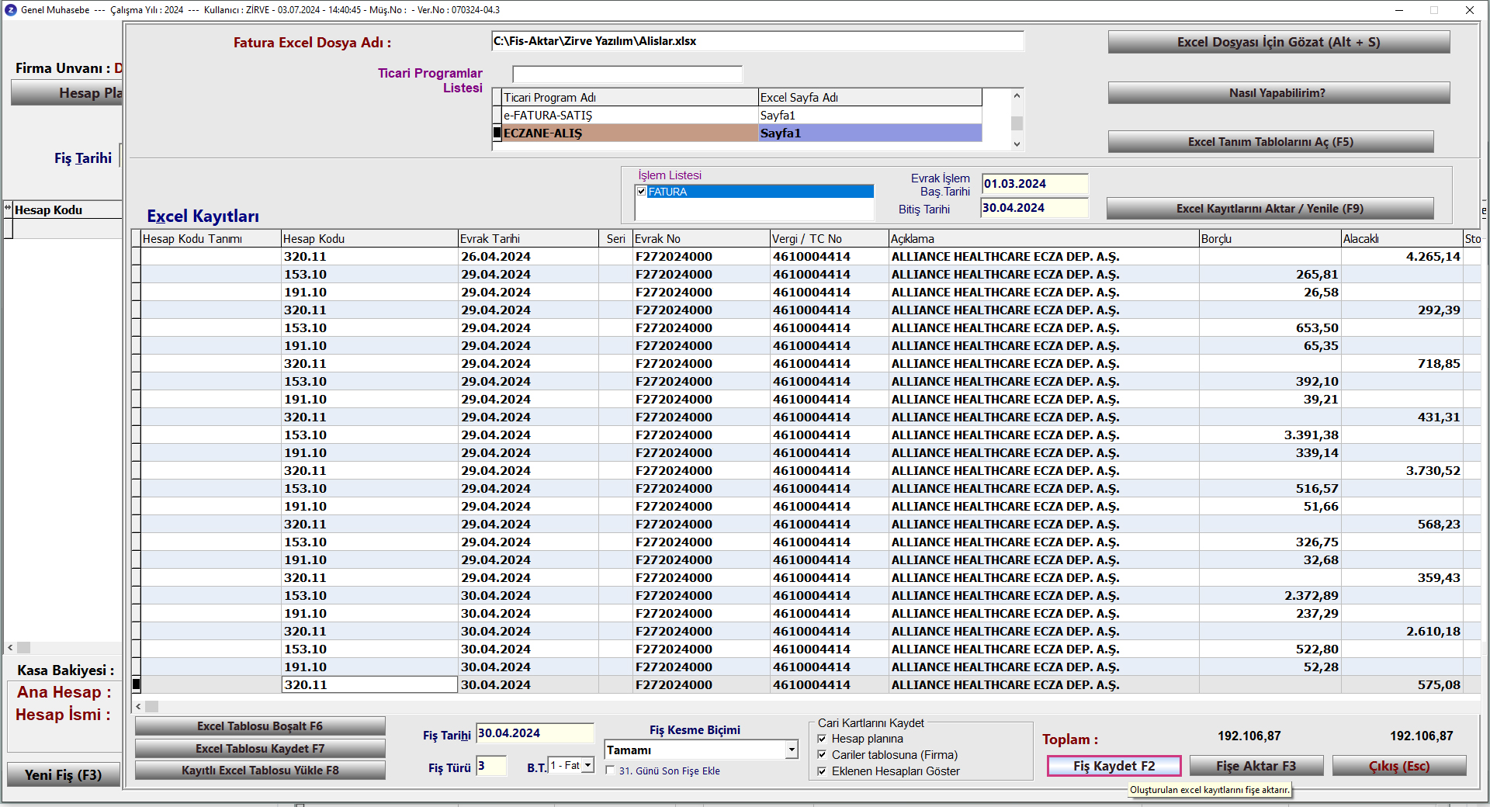Screen dimensions: 1490x807
Task: Open the Fiş Kesme Biçimi dropdown
Action: point(791,750)
